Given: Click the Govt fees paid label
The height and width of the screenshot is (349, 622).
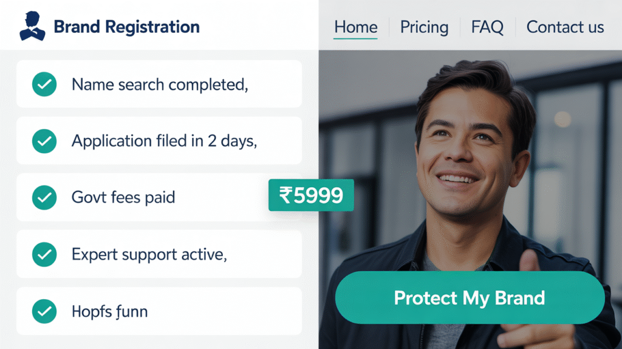Looking at the screenshot, I should point(123,198).
